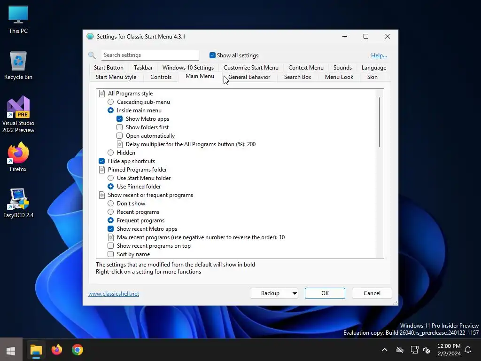Enable Open automatically checkbox
The height and width of the screenshot is (361, 481).
click(120, 136)
